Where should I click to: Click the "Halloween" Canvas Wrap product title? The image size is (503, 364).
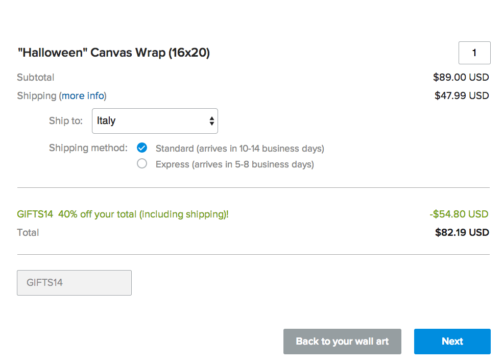[x=113, y=53]
